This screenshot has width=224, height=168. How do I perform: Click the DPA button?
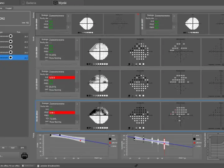pyautogui.click(x=22, y=148)
